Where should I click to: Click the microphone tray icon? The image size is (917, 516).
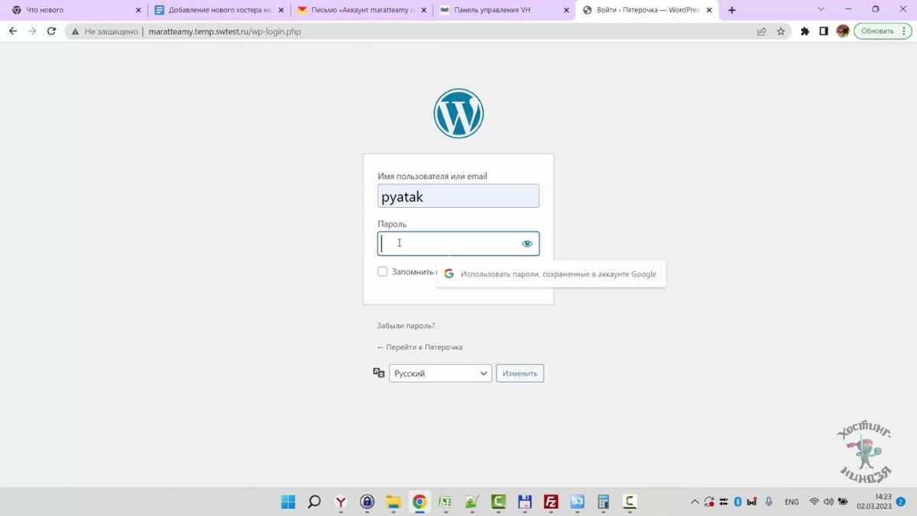pyautogui.click(x=769, y=502)
